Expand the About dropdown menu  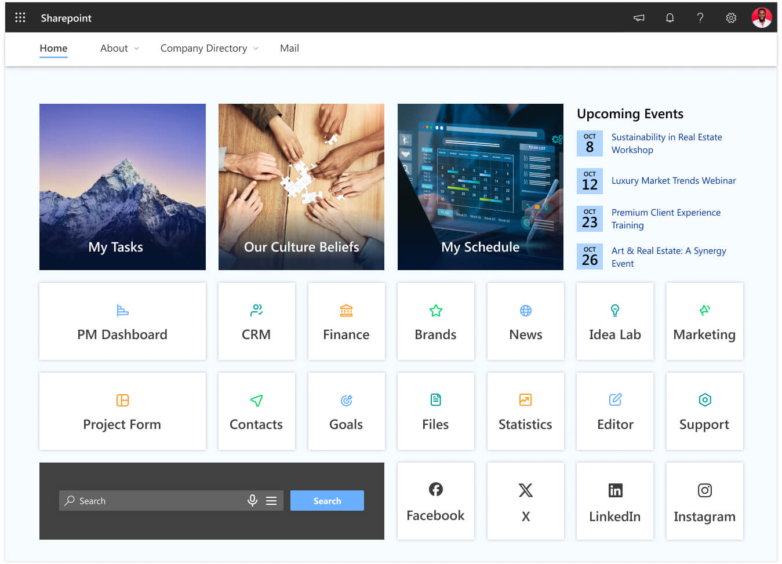click(x=119, y=49)
